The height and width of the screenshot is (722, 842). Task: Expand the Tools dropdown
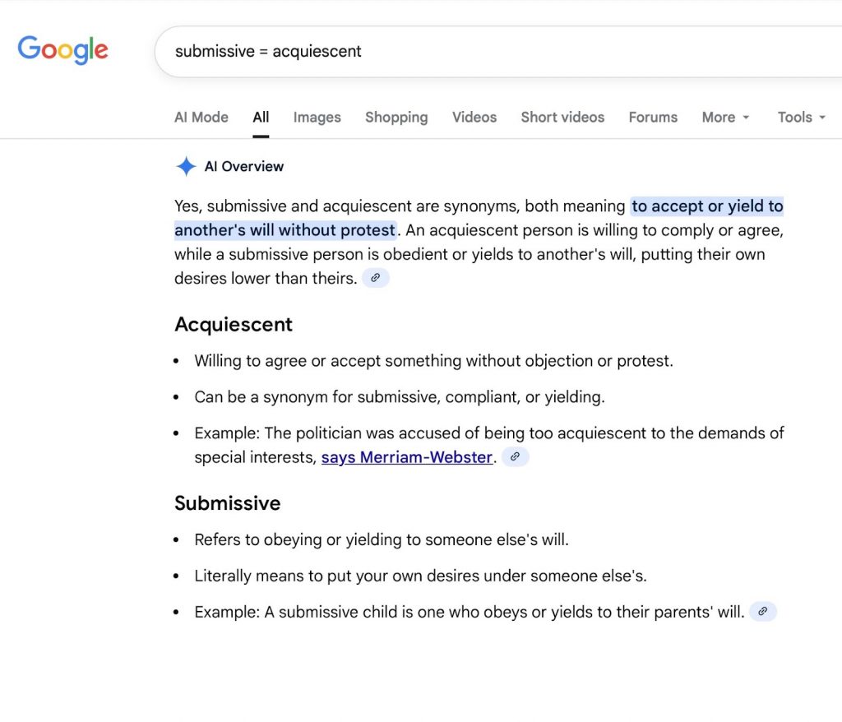(x=801, y=117)
